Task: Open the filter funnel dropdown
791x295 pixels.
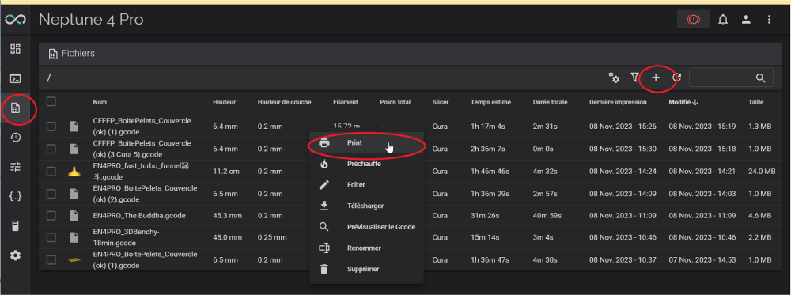Action: click(x=634, y=78)
